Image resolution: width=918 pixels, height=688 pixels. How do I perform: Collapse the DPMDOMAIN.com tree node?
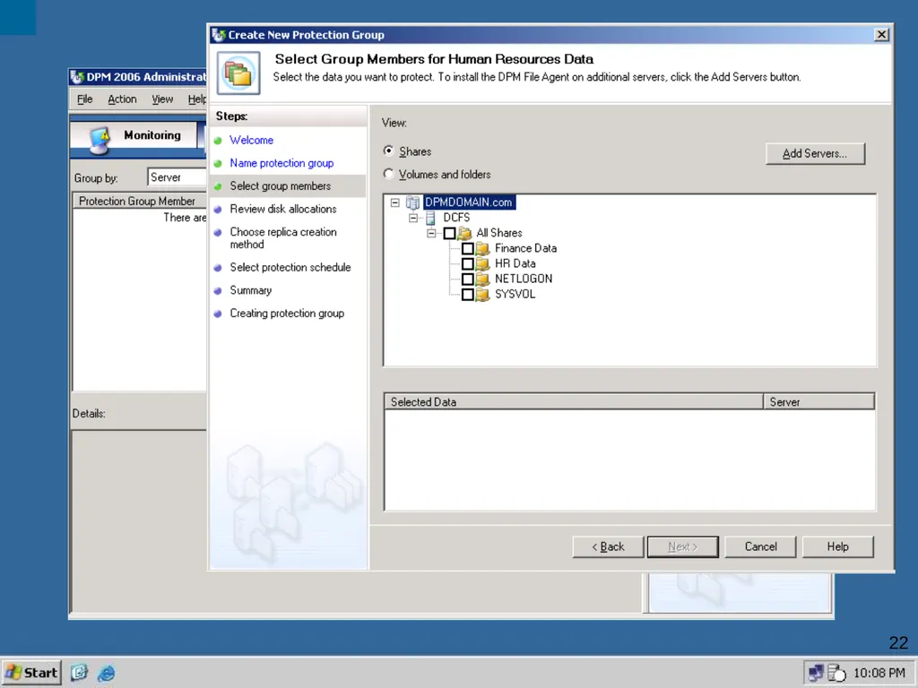tap(395, 202)
